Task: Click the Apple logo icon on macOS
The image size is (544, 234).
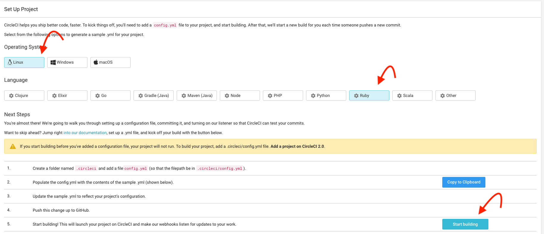Action: [x=96, y=62]
